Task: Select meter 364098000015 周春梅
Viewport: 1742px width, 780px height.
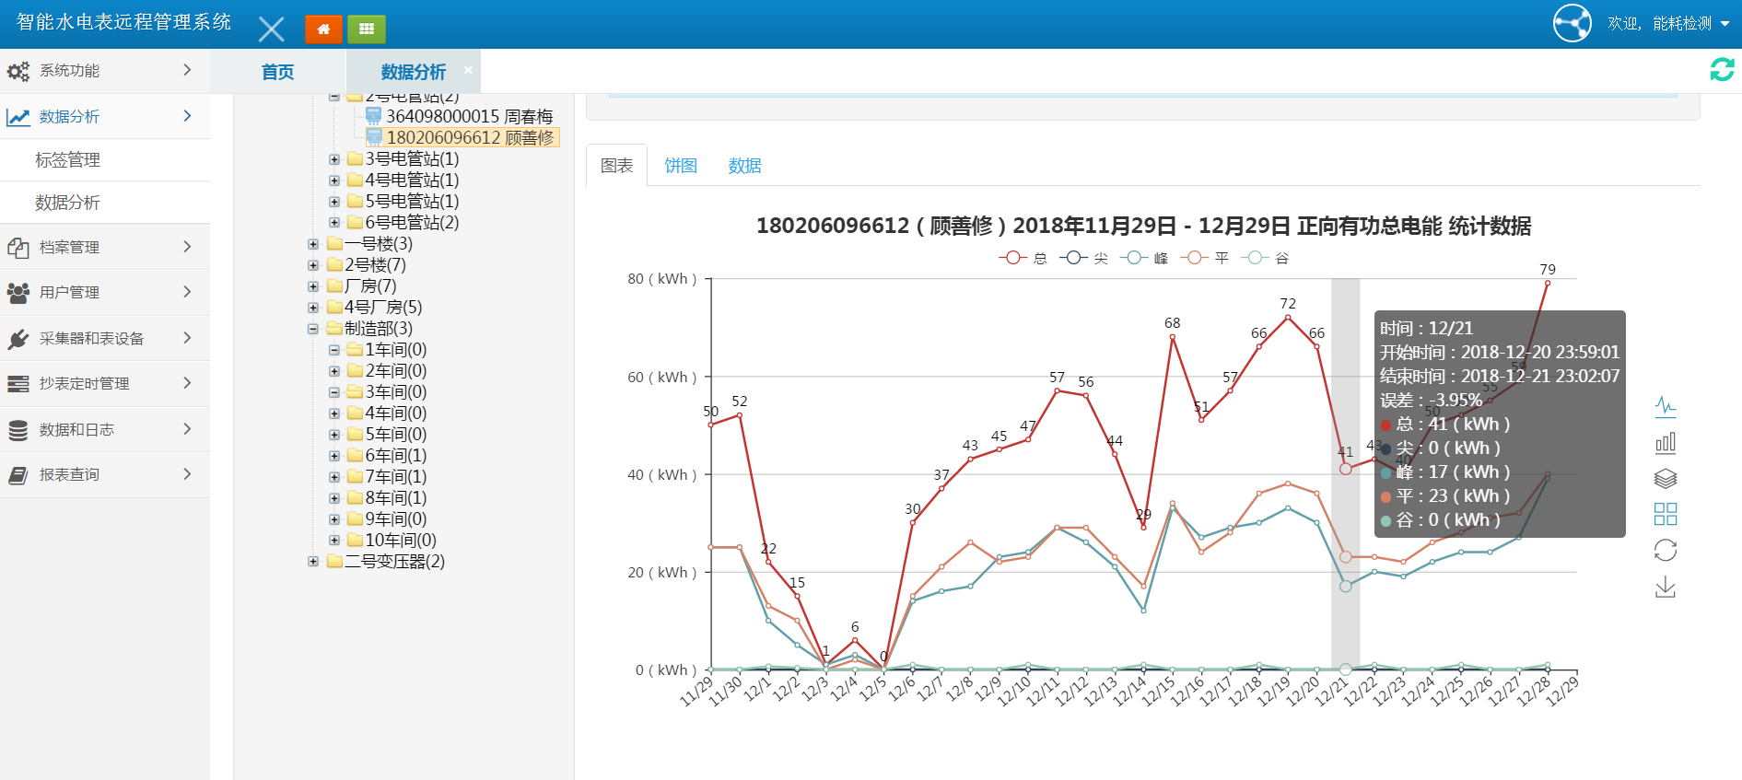Action: tap(469, 117)
